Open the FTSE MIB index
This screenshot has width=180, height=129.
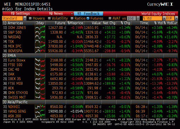pos(15,84)
